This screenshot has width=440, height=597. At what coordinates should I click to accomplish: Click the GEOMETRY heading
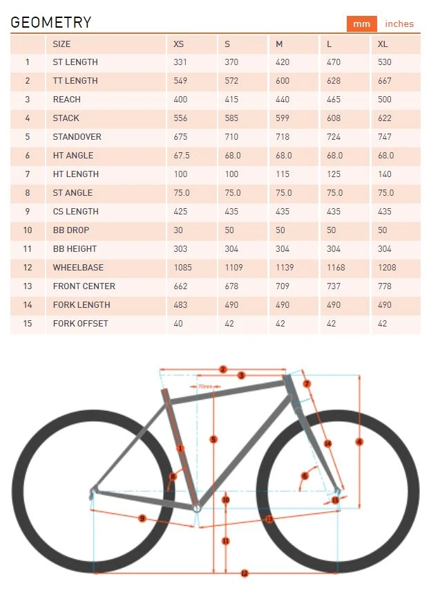pyautogui.click(x=51, y=22)
